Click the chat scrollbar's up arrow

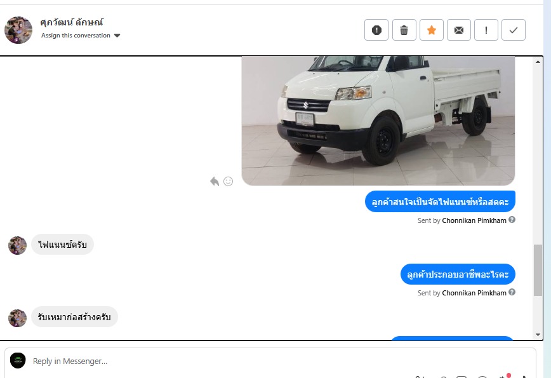tap(538, 62)
